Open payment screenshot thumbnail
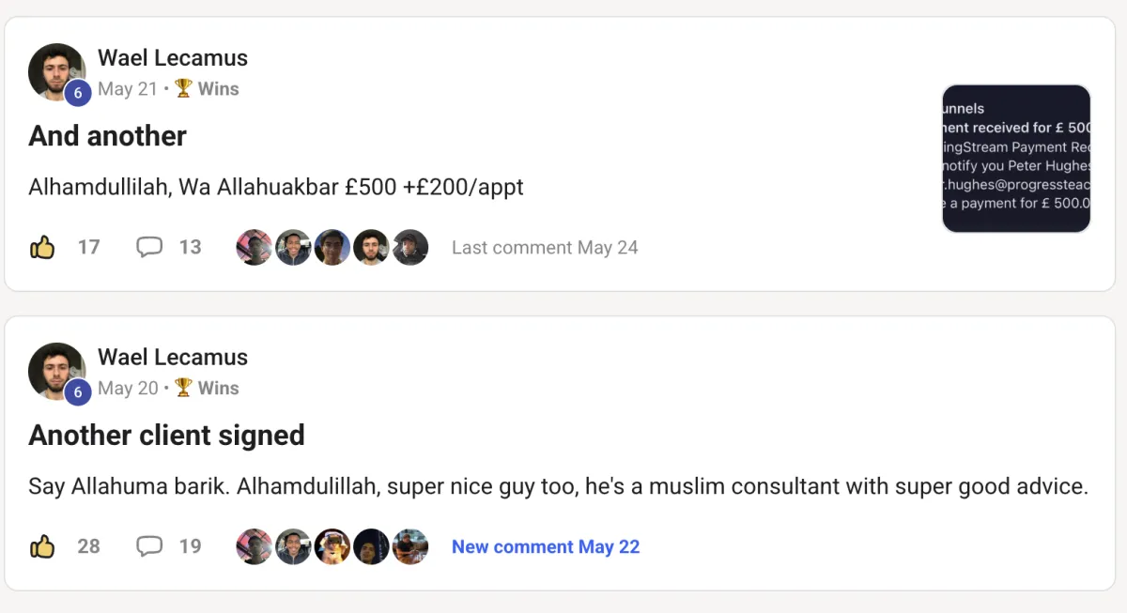Screen dimensions: 1127x613 tap(1016, 159)
